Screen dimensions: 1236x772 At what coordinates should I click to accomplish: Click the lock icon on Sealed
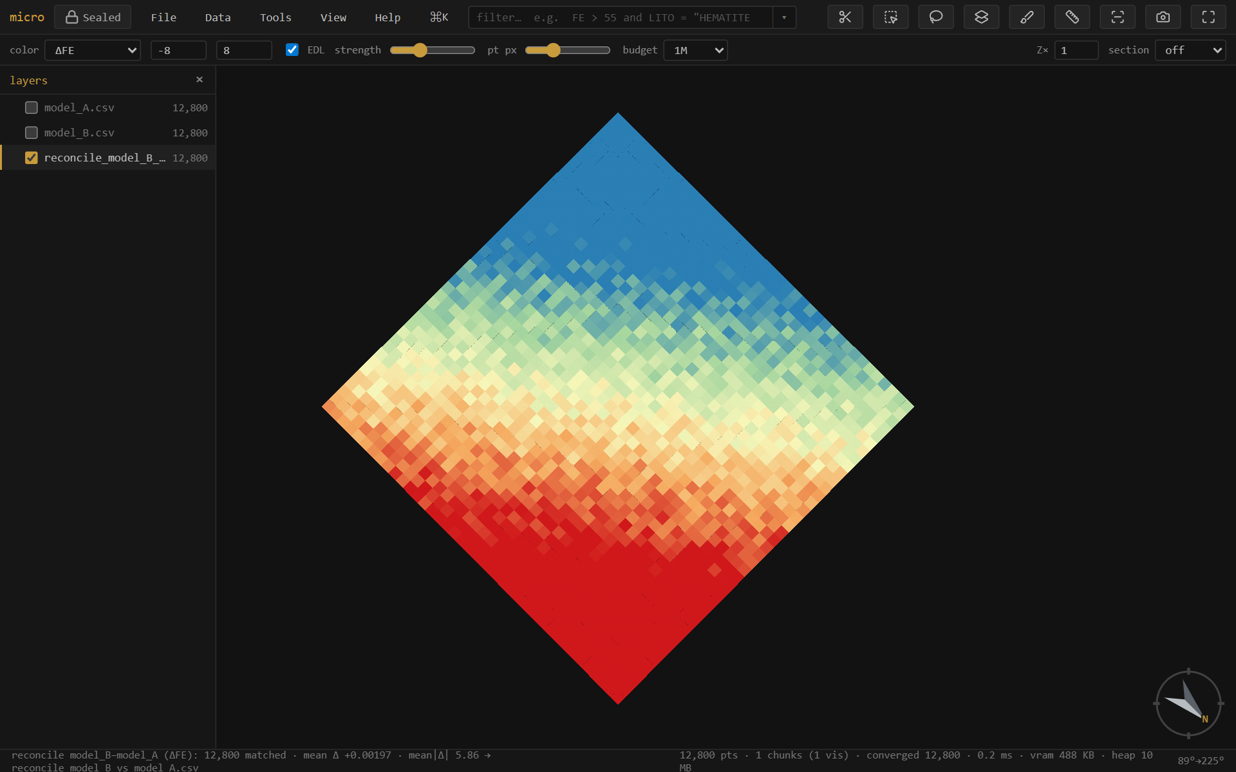[x=71, y=17]
